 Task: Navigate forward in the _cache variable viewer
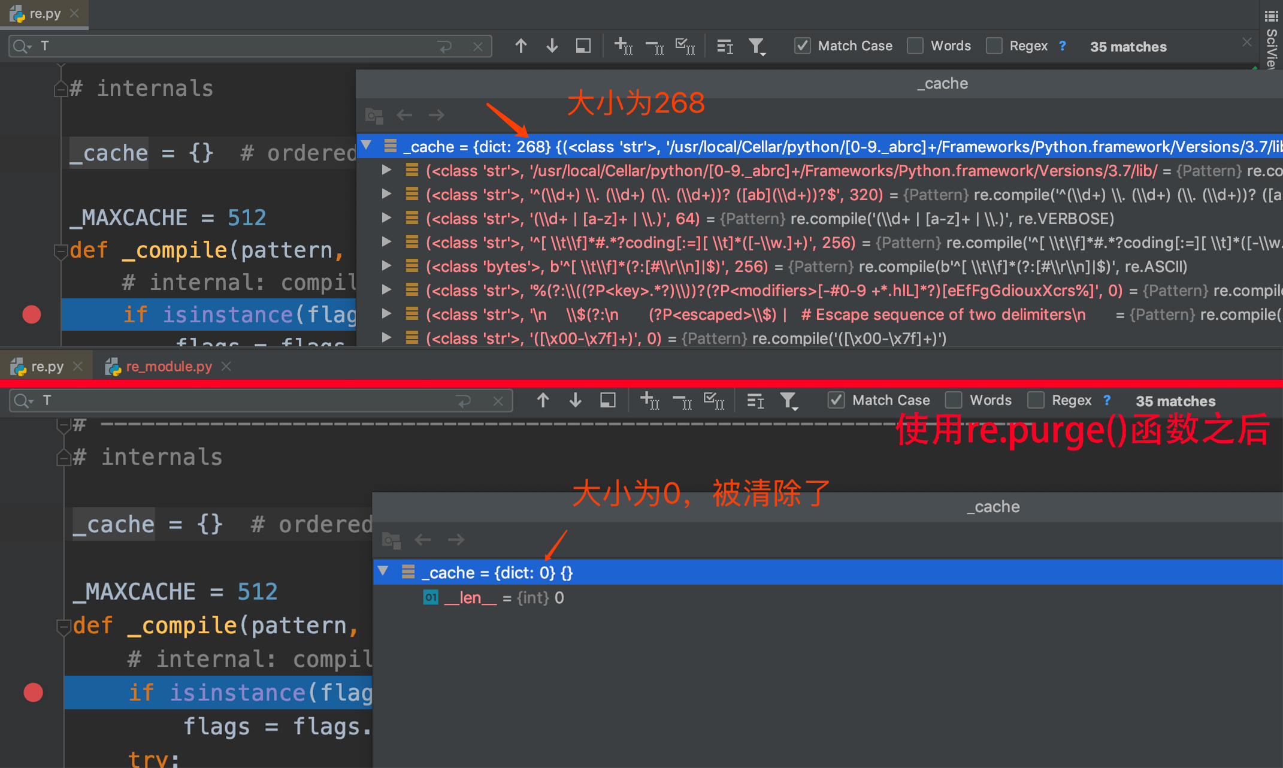[436, 115]
